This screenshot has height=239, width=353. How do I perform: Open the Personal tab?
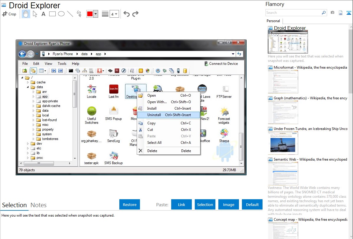273,21
